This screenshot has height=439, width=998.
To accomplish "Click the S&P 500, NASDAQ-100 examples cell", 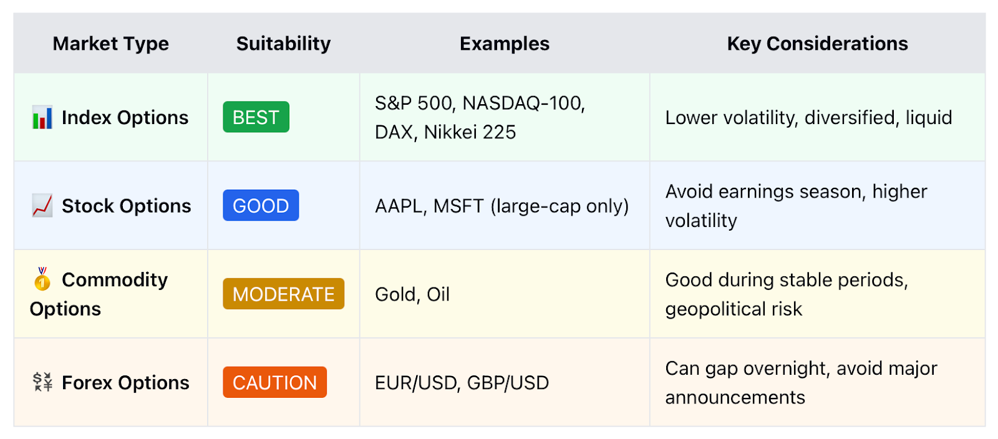I will click(x=505, y=117).
